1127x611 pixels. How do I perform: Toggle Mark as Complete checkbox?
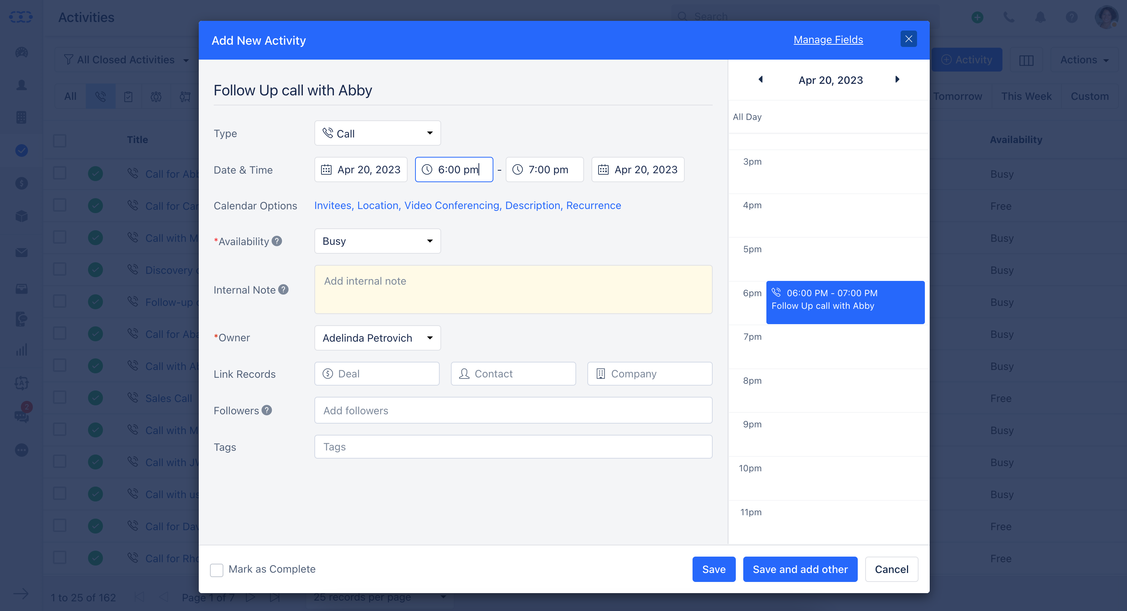click(x=217, y=570)
